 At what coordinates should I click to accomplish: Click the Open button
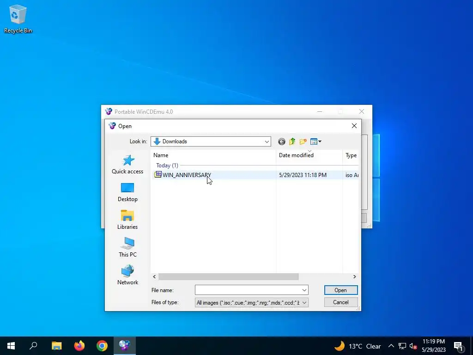(x=341, y=290)
